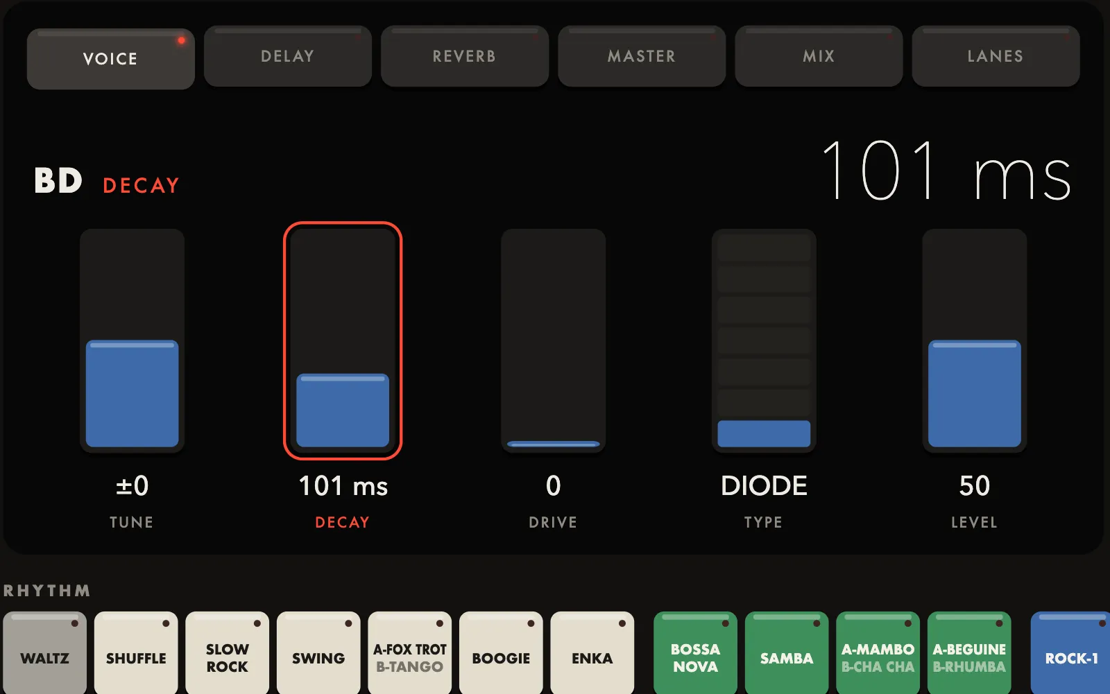Click the LEVEL slider bar

coord(974,340)
